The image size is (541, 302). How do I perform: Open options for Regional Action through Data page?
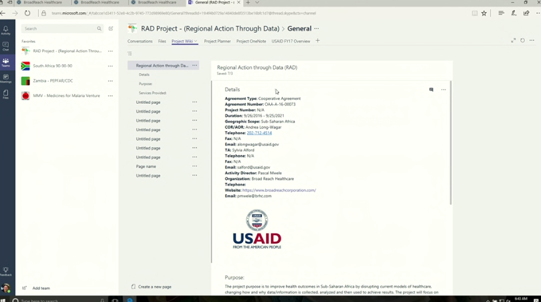[195, 65]
